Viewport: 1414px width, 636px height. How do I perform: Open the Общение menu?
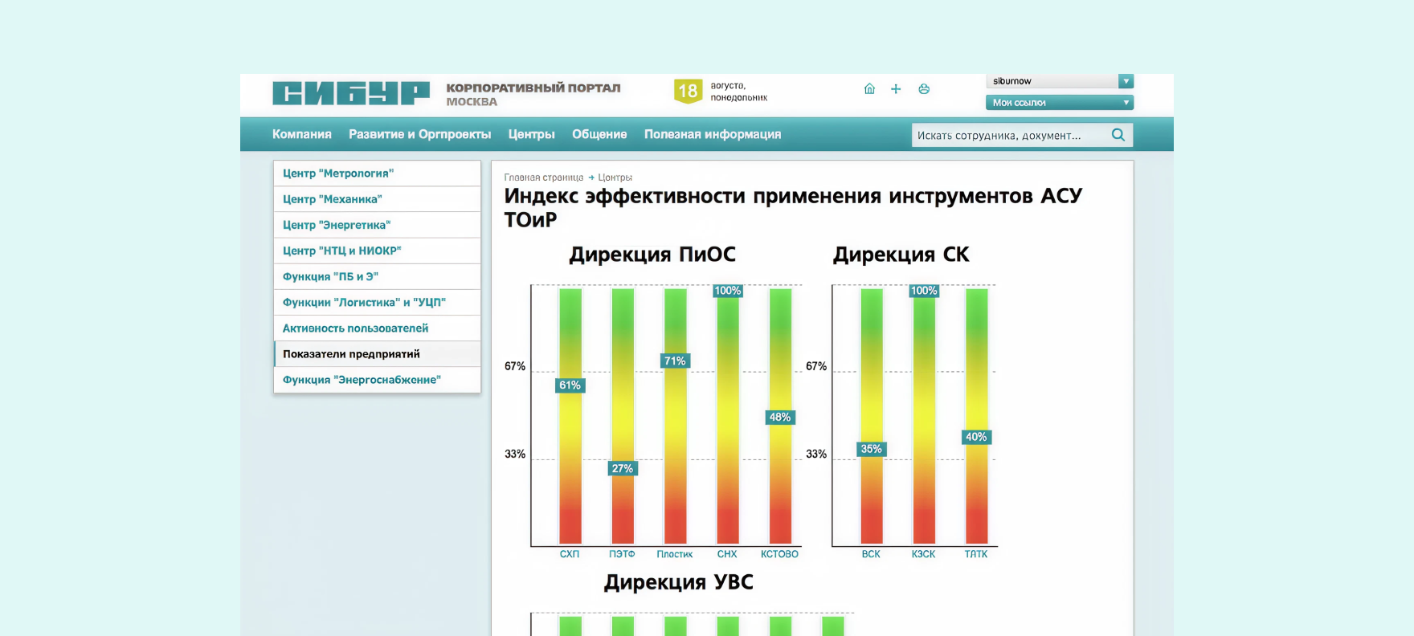(x=599, y=134)
